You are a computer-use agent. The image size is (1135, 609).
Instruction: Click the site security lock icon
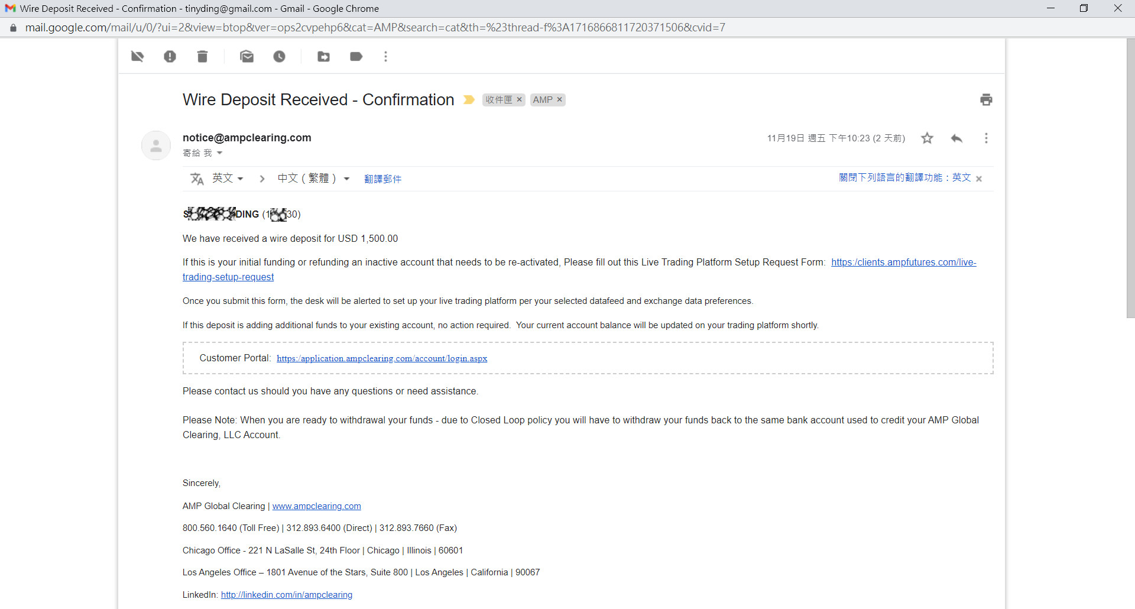tap(13, 27)
